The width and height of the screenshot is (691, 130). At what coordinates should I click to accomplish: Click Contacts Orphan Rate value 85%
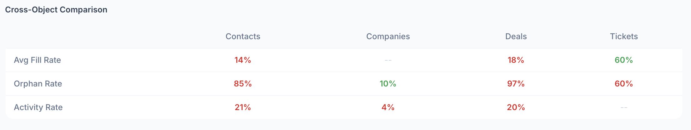pyautogui.click(x=243, y=84)
